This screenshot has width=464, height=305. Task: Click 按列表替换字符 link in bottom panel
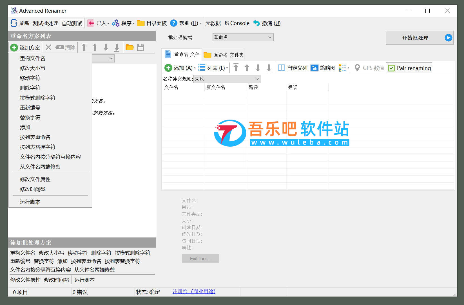pos(122,261)
